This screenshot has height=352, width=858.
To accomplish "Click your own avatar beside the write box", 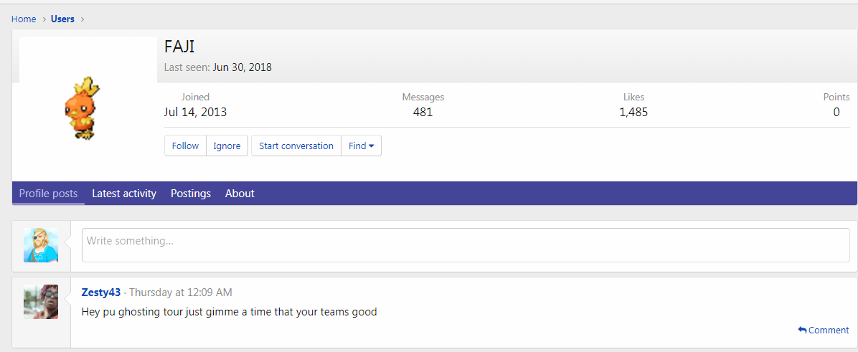I will (41, 245).
